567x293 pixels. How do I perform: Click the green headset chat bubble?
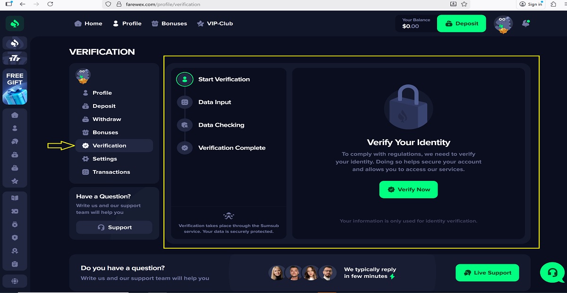[x=552, y=272]
